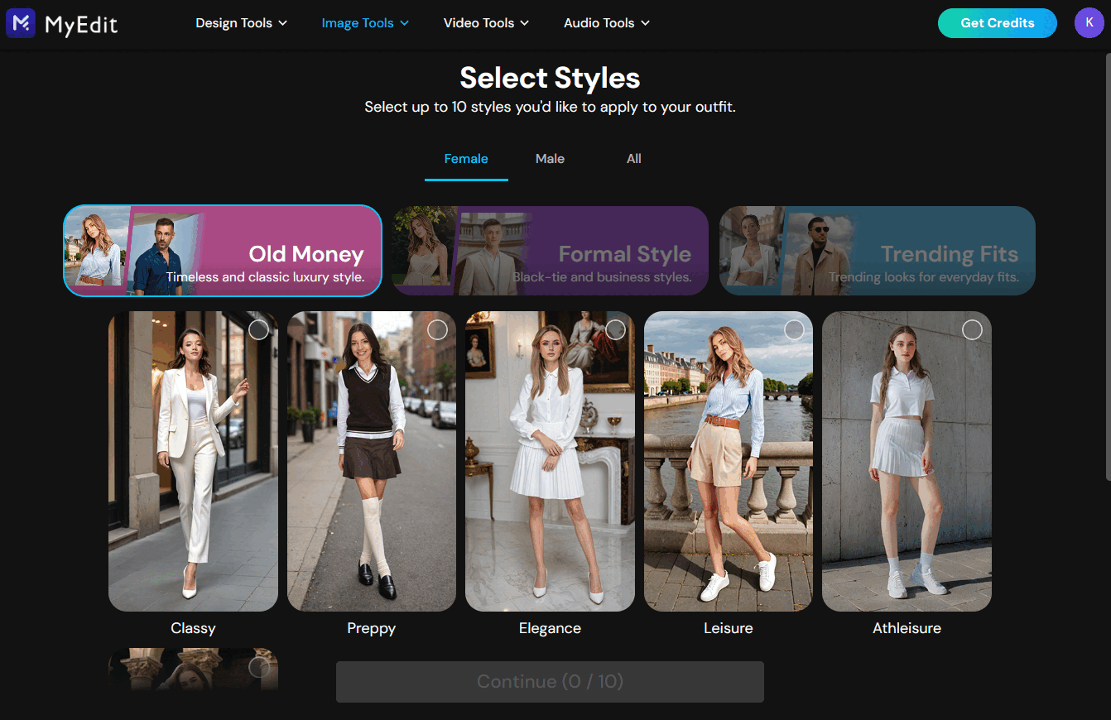Switch to the Male tab
Image resolution: width=1111 pixels, height=720 pixels.
pyautogui.click(x=550, y=159)
